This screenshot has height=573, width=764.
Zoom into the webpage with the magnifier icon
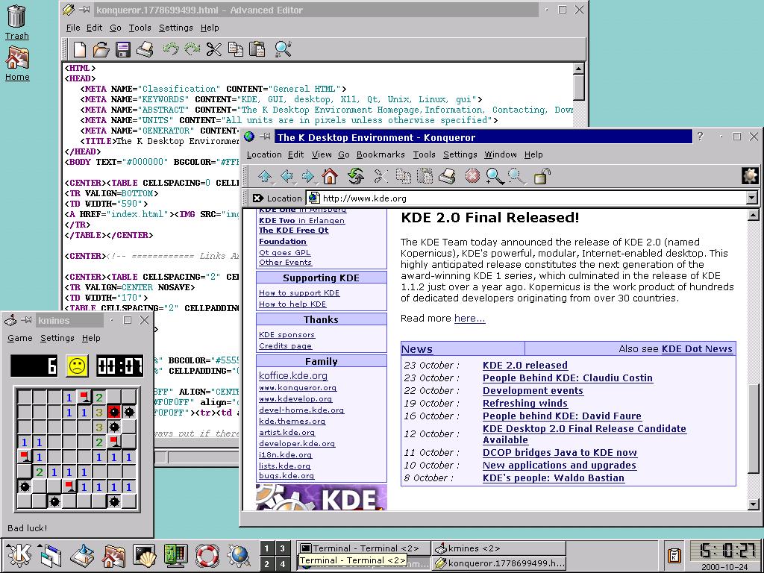(493, 176)
